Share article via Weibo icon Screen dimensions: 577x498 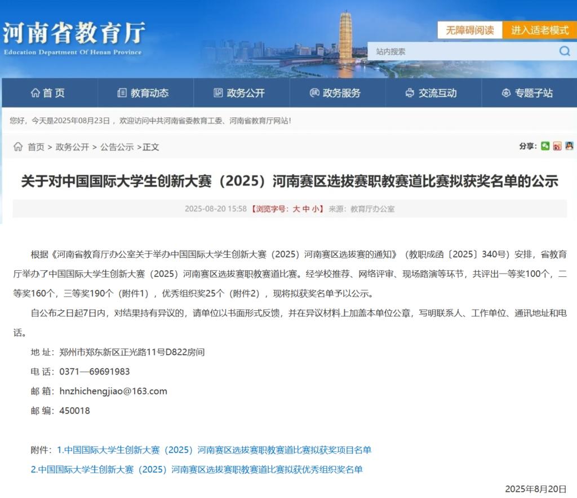point(557,146)
